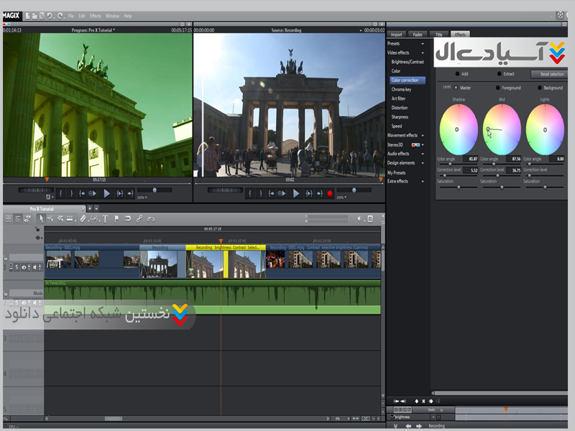This screenshot has width=575, height=431.
Task: Expand the Audio effects category
Action: click(x=423, y=154)
